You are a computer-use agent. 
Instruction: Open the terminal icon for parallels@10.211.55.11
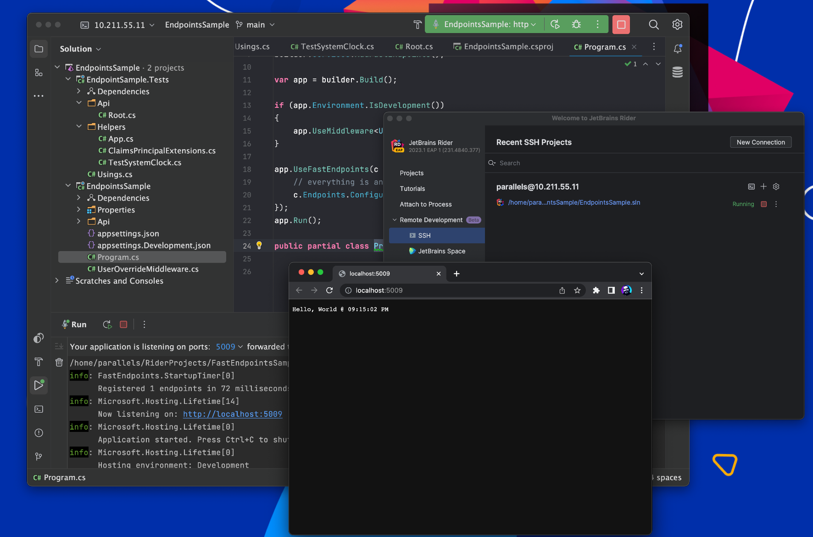(x=752, y=187)
